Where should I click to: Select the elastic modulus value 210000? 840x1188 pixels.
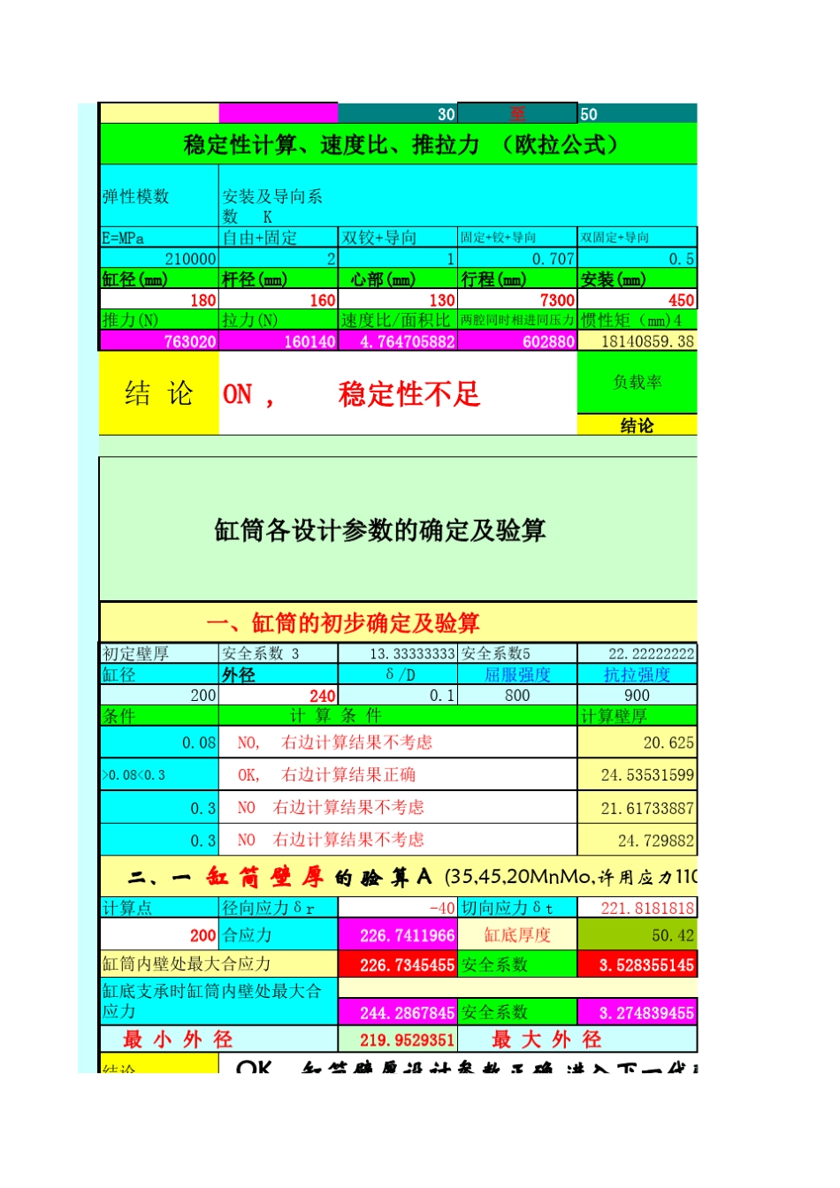[159, 258]
